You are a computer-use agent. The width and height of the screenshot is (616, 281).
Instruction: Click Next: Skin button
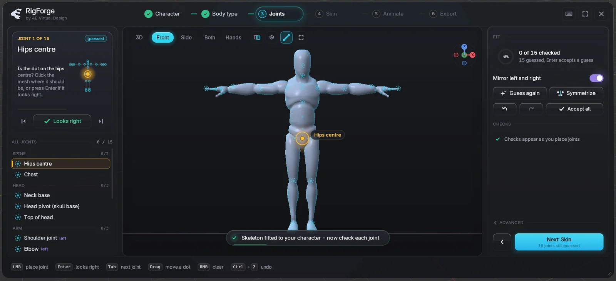click(x=559, y=242)
